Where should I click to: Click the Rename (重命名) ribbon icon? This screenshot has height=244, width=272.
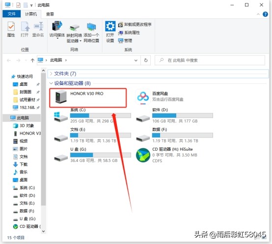[x=38, y=29]
